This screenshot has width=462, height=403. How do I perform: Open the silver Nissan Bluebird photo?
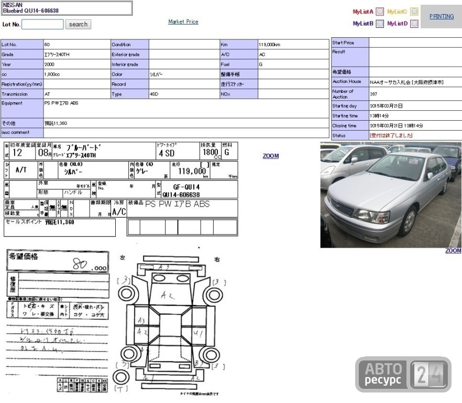pyautogui.click(x=391, y=195)
